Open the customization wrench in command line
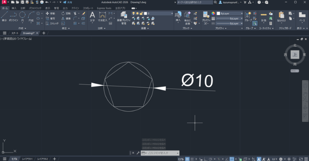 (x=138, y=153)
